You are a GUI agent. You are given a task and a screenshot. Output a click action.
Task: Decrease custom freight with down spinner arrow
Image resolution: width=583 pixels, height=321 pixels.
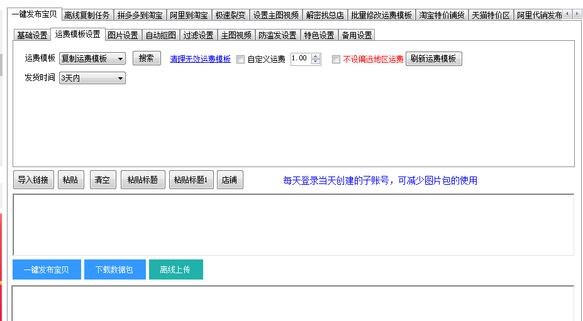click(x=316, y=62)
